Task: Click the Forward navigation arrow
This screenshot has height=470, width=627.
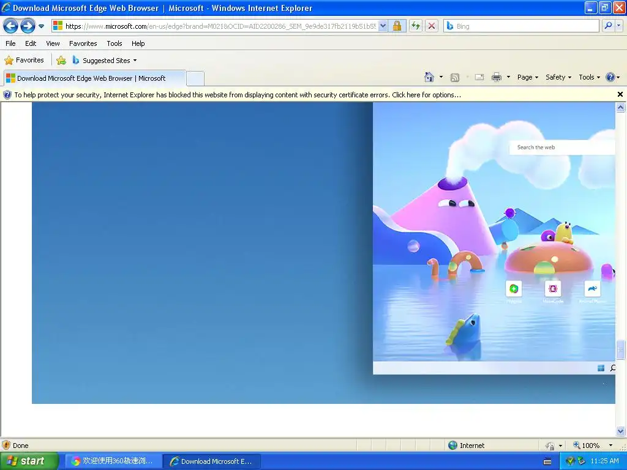Action: [x=28, y=26]
